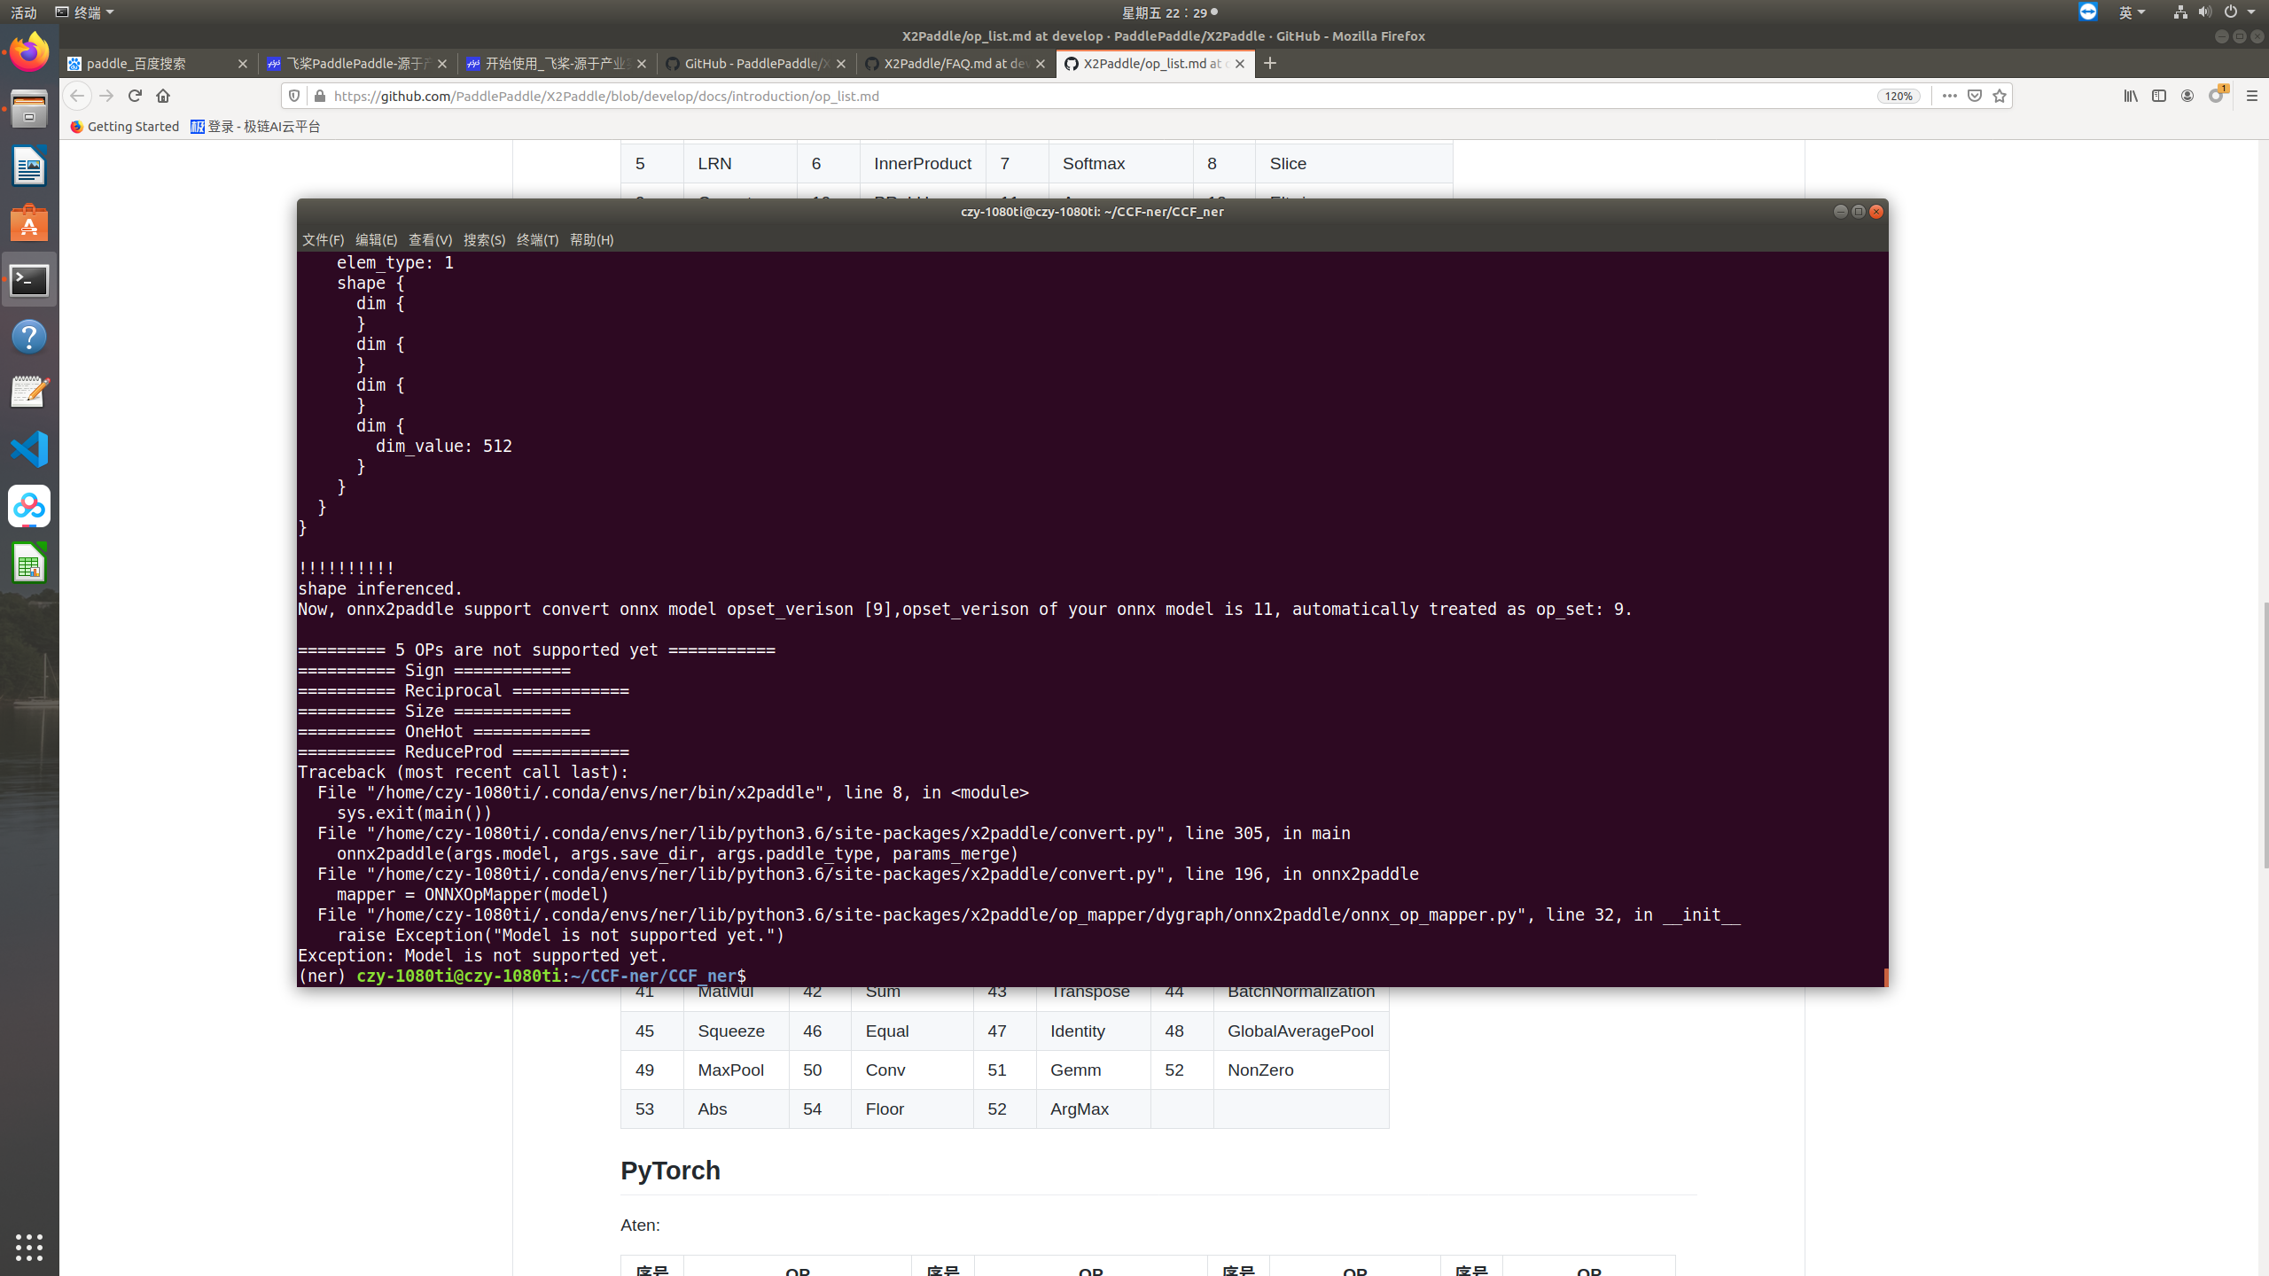
Task: Open the terminal 帮助(H) menu
Action: click(x=591, y=240)
